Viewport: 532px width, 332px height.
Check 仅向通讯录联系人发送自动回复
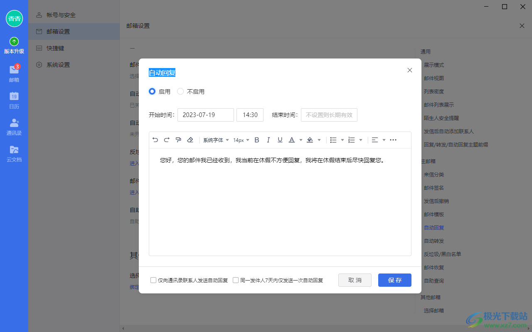coord(153,280)
